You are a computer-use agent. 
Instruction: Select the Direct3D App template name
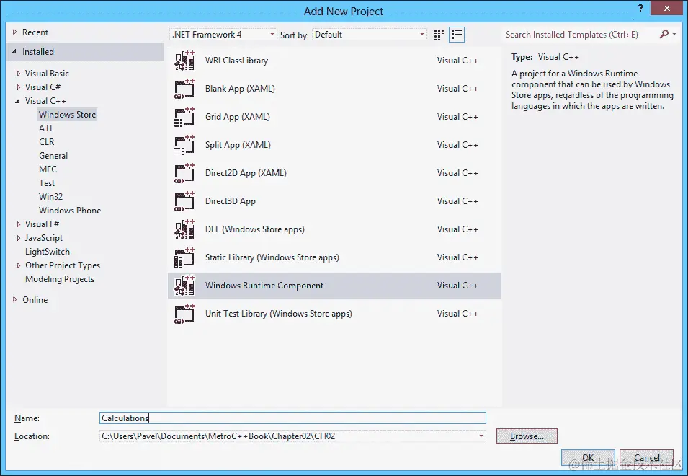(231, 201)
